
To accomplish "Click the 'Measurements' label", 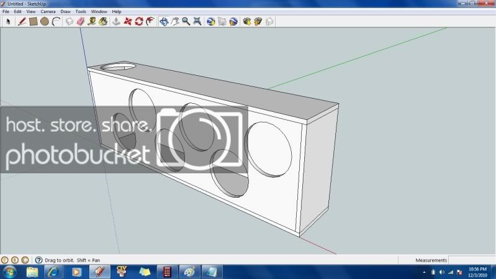I will (431, 260).
